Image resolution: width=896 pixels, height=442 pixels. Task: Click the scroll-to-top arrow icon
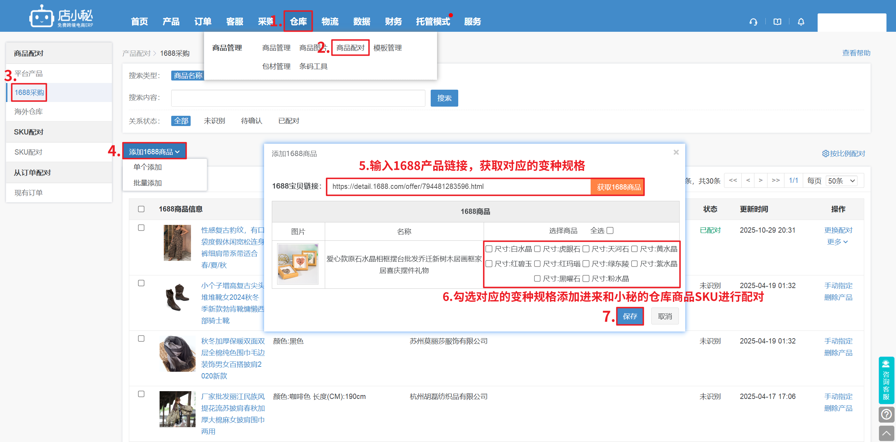coord(886,433)
